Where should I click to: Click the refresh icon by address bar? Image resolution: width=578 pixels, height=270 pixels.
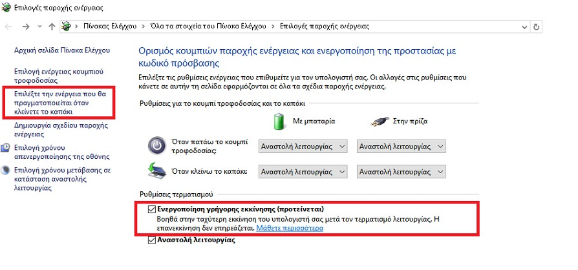click(536, 26)
